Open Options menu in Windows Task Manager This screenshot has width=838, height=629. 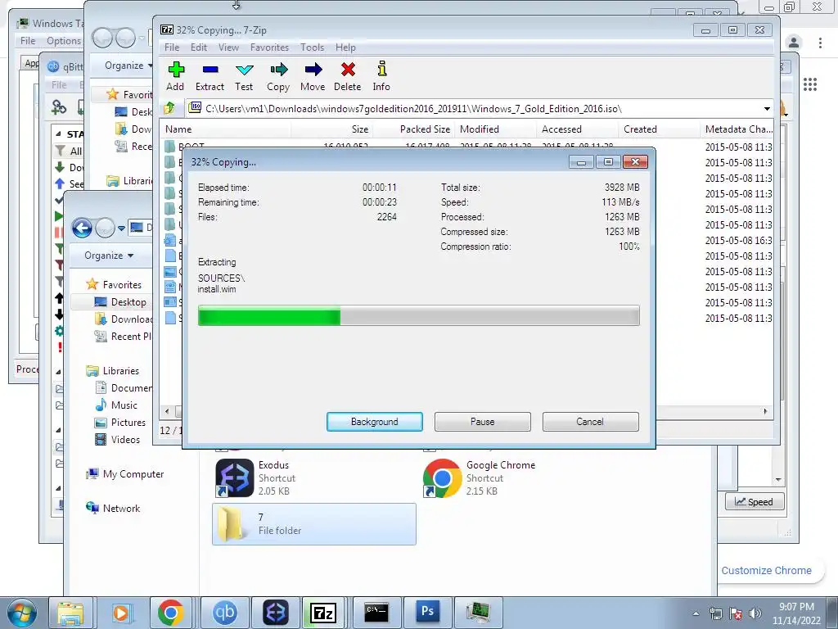pos(64,41)
